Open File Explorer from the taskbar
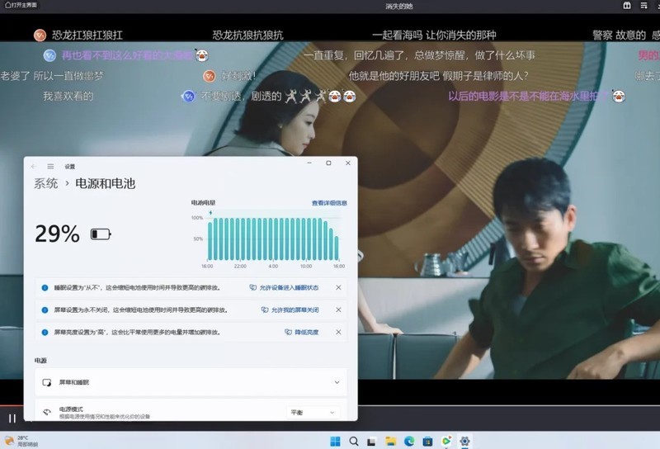This screenshot has width=660, height=449. click(x=390, y=441)
